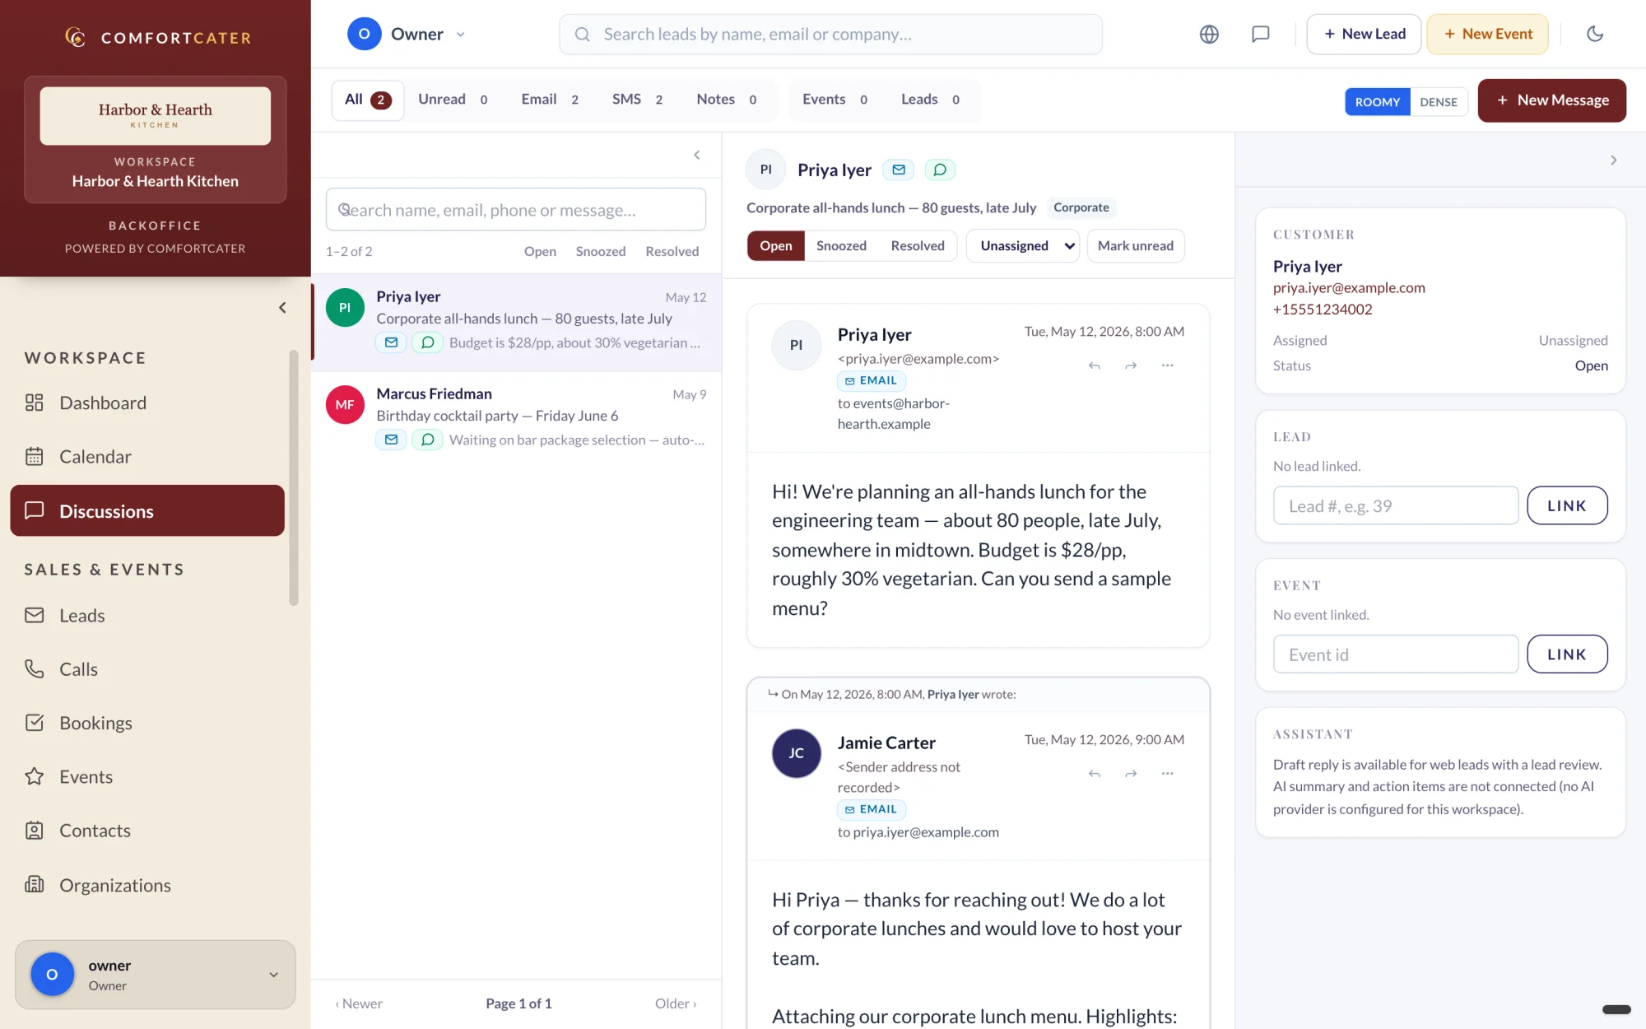Click the New Event button
Viewport: 1646px width, 1029px height.
click(x=1487, y=34)
